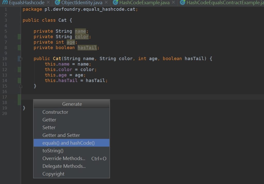Click the highlighted 'age' field on line 7
Screen dimensions: 264x184
coord(71,42)
